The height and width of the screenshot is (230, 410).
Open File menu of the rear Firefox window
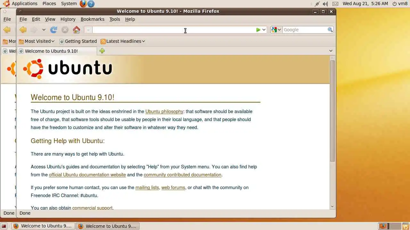(x=7, y=19)
